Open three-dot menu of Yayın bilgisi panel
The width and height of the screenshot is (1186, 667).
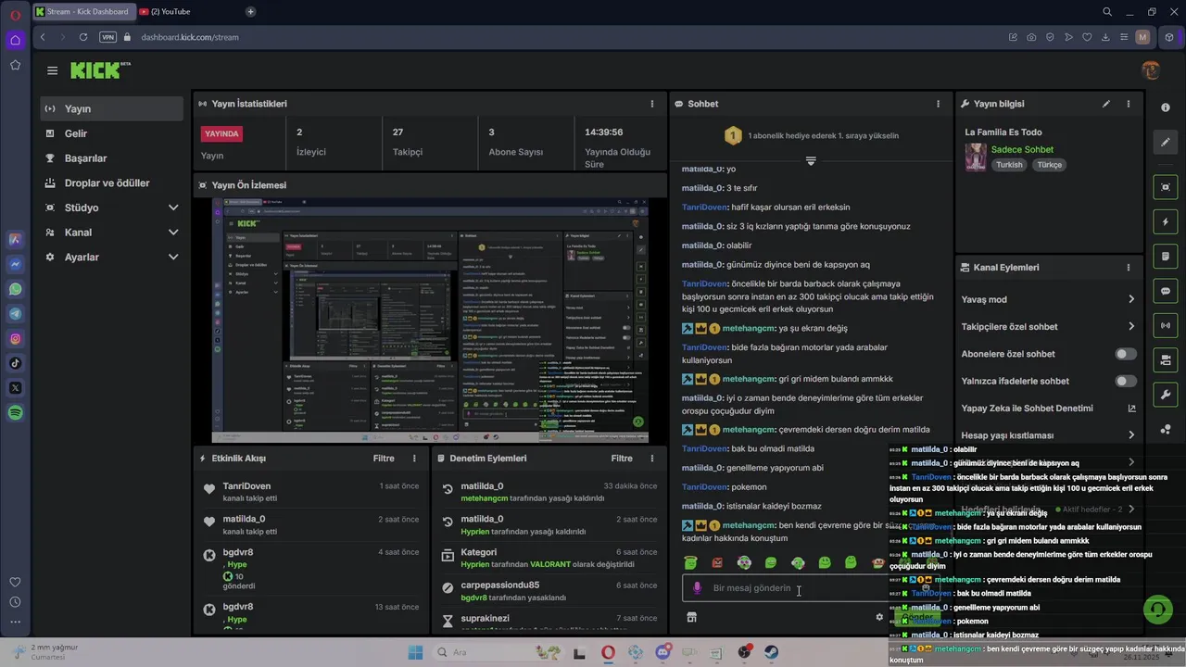pyautogui.click(x=1129, y=104)
